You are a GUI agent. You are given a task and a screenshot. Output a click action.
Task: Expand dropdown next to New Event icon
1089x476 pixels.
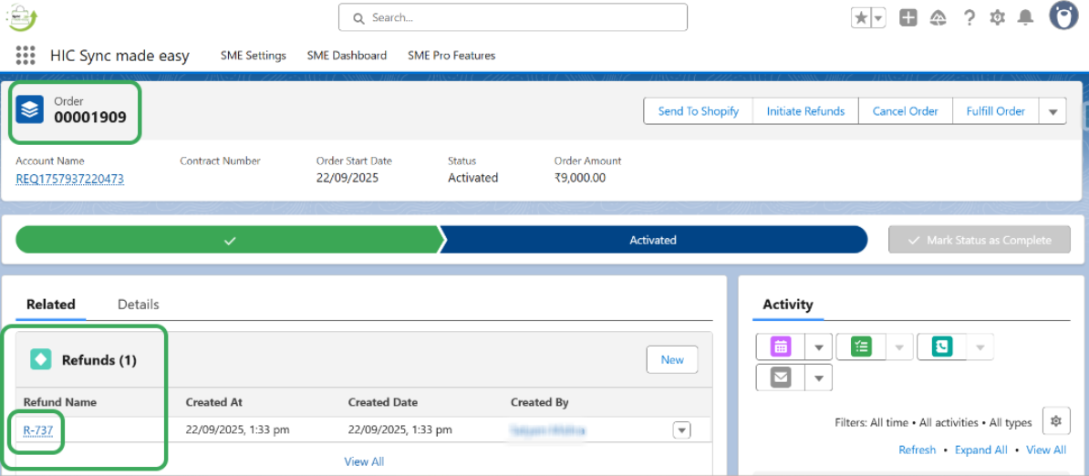(x=819, y=347)
